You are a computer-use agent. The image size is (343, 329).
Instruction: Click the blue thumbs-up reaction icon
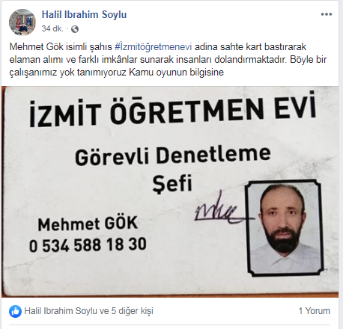[15, 311]
